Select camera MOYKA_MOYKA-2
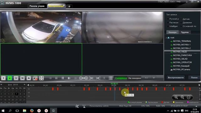Viewport: 201px width, 113px height. coord(182,48)
